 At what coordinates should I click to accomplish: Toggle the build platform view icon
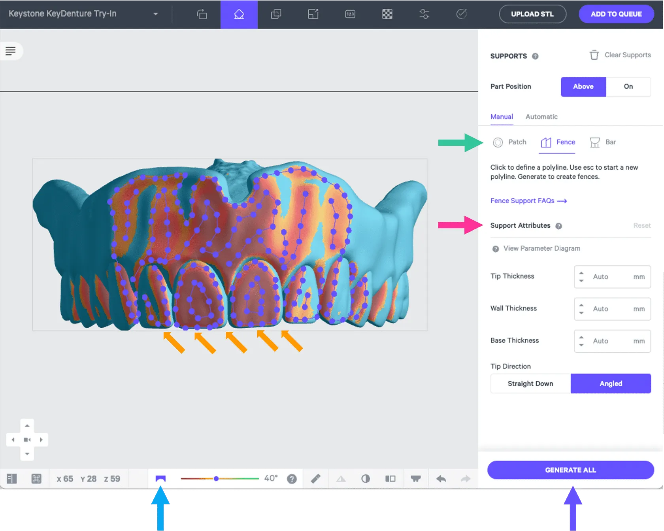pos(415,479)
